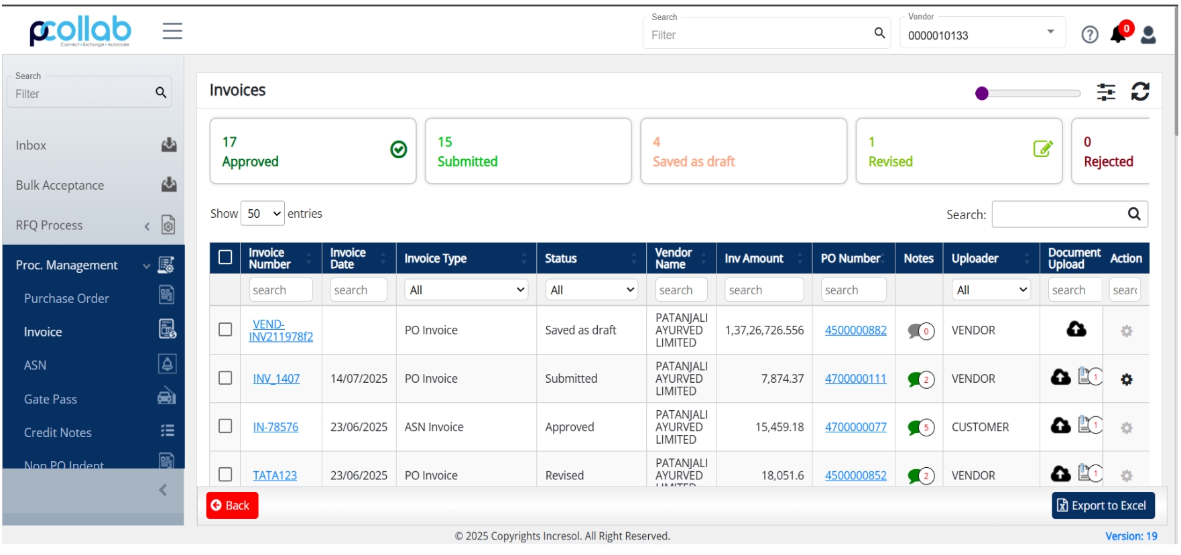Click the hamburger menu icon
The image size is (1181, 555).
click(x=172, y=31)
